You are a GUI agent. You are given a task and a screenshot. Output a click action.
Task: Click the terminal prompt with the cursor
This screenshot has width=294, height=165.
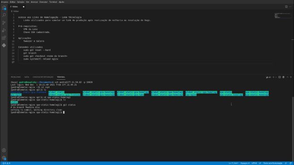pos(38,112)
